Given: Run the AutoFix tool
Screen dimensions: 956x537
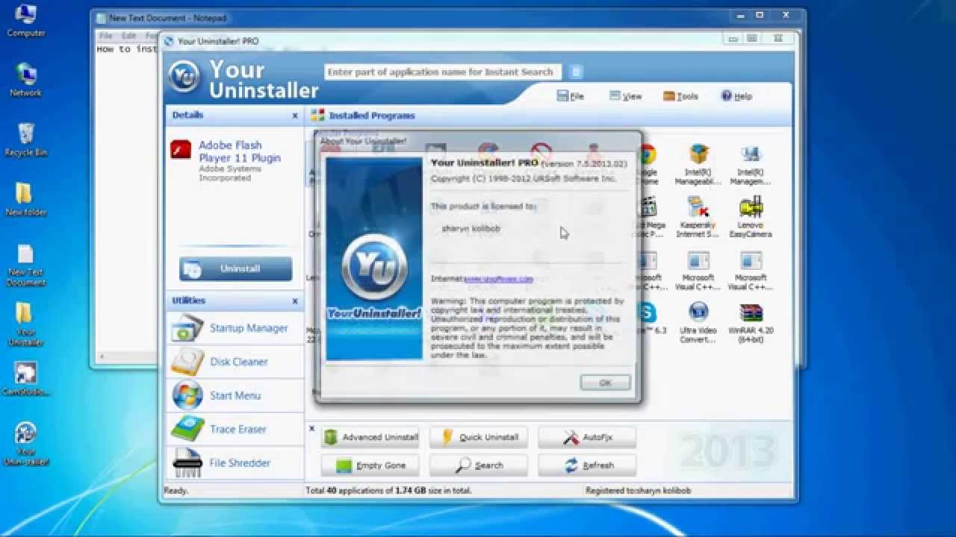Looking at the screenshot, I should click(x=586, y=437).
